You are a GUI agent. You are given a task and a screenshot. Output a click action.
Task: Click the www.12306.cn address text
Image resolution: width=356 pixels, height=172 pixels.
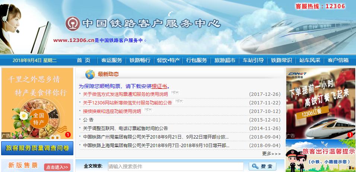point(74,40)
